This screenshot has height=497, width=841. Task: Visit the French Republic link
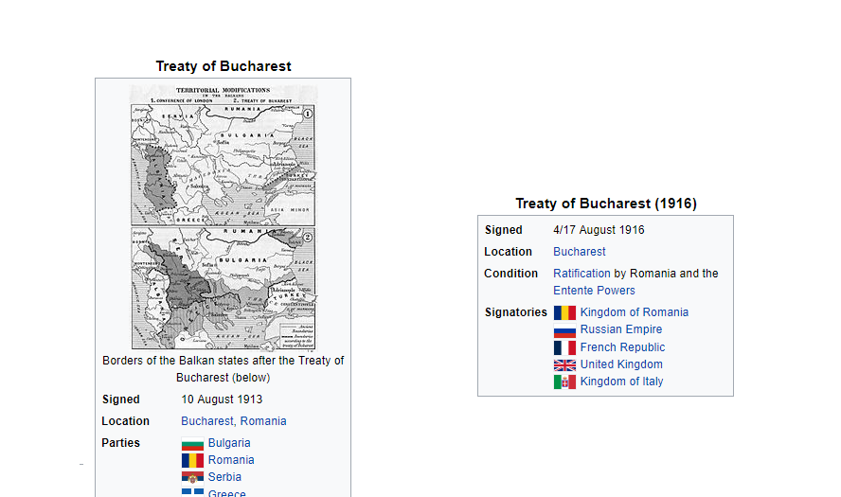622,347
